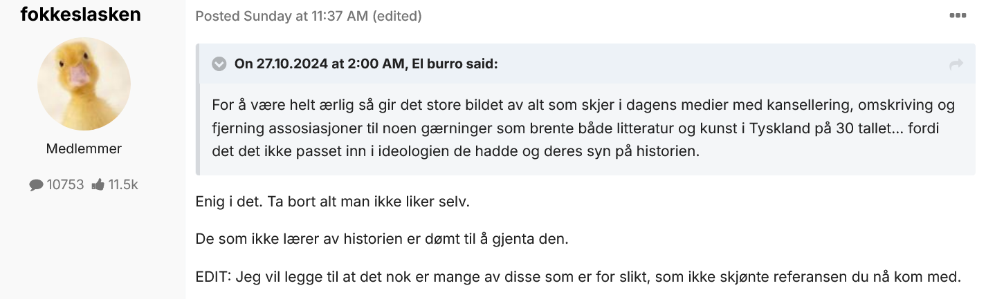Click the thumbs-up reputation icon
The height and width of the screenshot is (299, 986).
(98, 184)
